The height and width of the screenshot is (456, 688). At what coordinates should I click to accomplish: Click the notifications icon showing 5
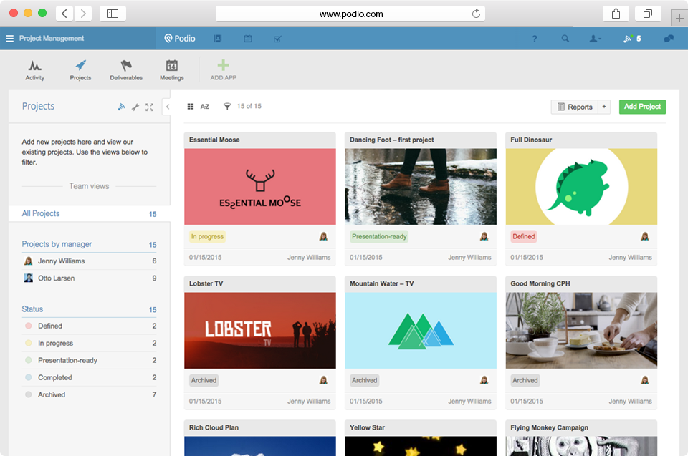pyautogui.click(x=631, y=39)
